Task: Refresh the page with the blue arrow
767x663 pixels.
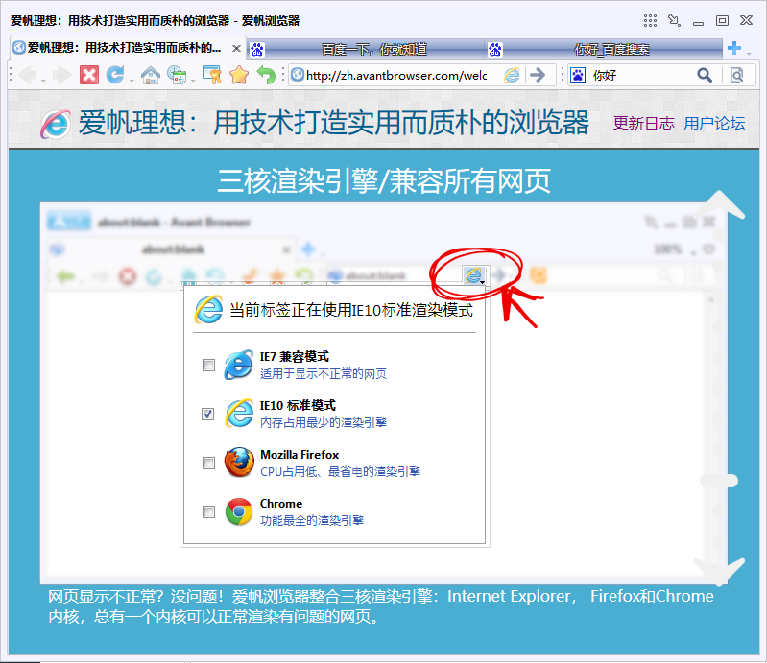Action: coord(115,75)
